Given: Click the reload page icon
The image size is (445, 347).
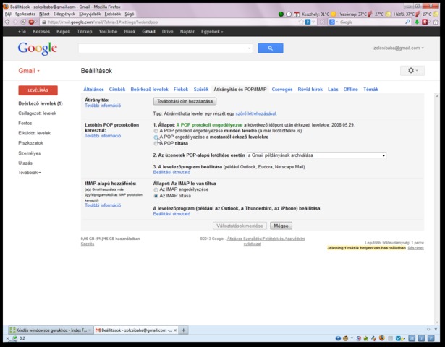Looking at the screenshot, I should click(23, 22).
